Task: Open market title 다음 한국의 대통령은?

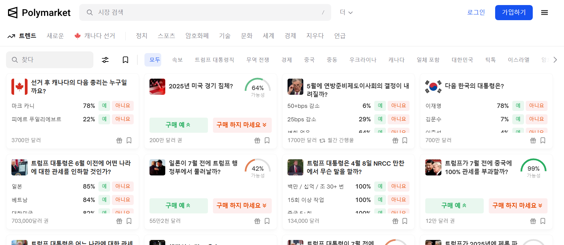Action: coord(474,86)
